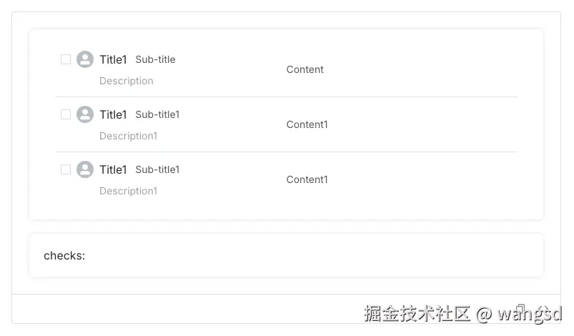Click Description1 in the second row
This screenshot has height=336, width=574.
pos(129,136)
